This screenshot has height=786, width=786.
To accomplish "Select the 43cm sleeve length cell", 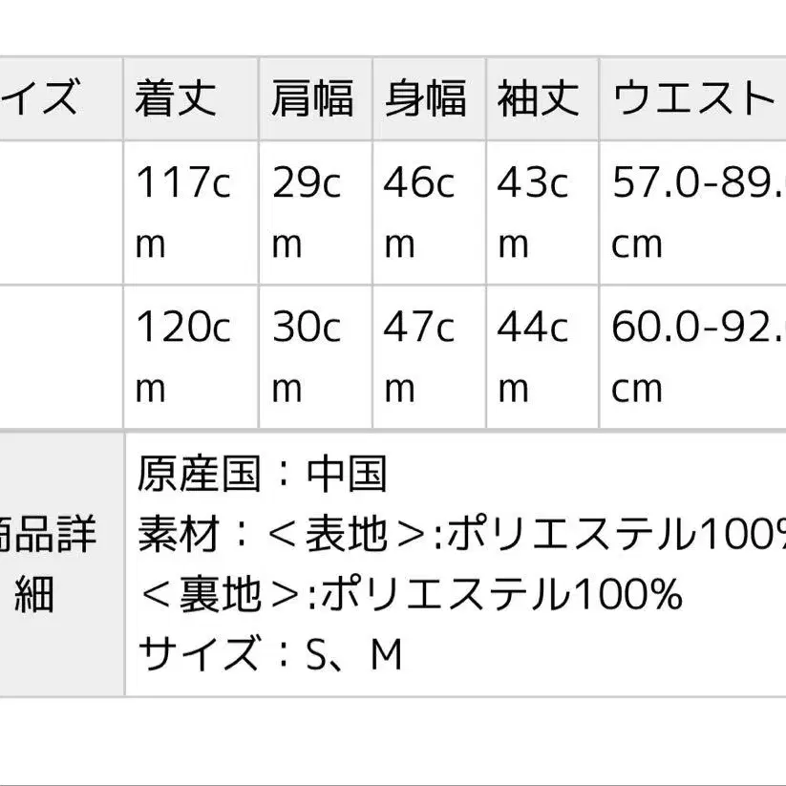I will coord(533,212).
